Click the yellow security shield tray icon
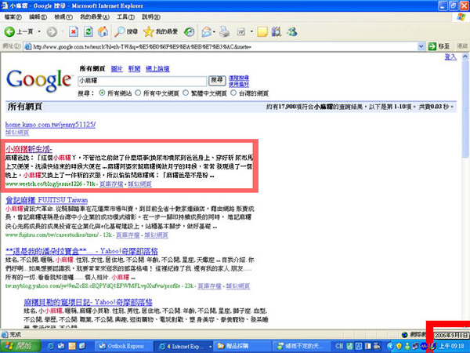The height and width of the screenshot is (353, 470). click(x=399, y=346)
